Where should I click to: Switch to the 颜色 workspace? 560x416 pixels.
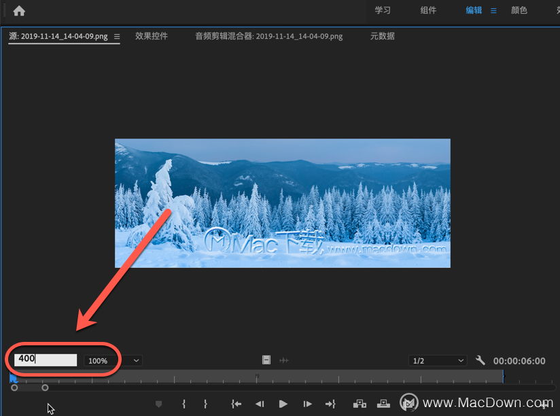519,10
